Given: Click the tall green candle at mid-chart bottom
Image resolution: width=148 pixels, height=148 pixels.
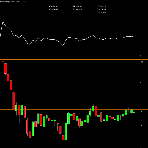Looking at the screenshot, I should 66,131.
